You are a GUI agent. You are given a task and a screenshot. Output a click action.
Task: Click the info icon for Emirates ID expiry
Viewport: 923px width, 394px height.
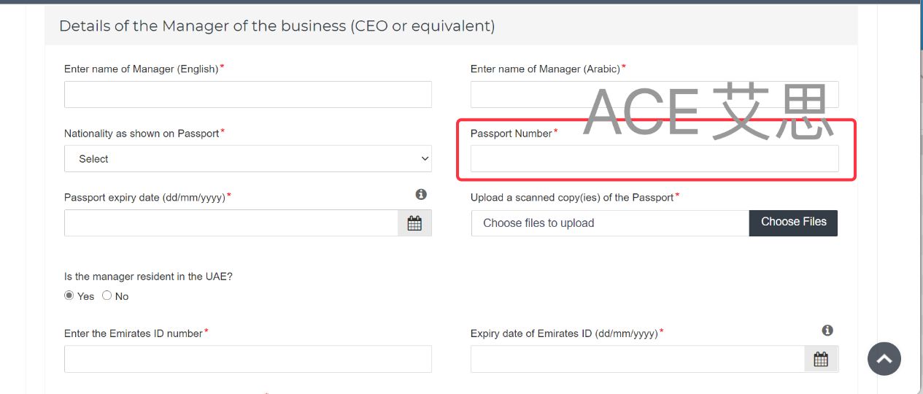(827, 331)
